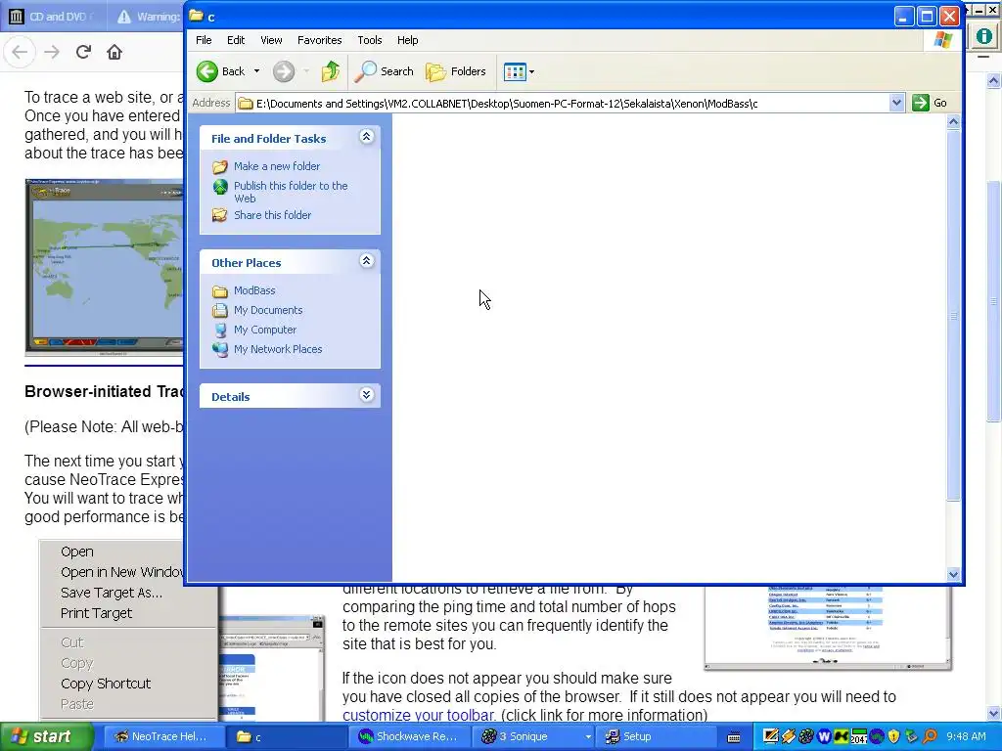Image resolution: width=1002 pixels, height=751 pixels.
Task: Click the green info icon at top right
Action: [x=984, y=36]
